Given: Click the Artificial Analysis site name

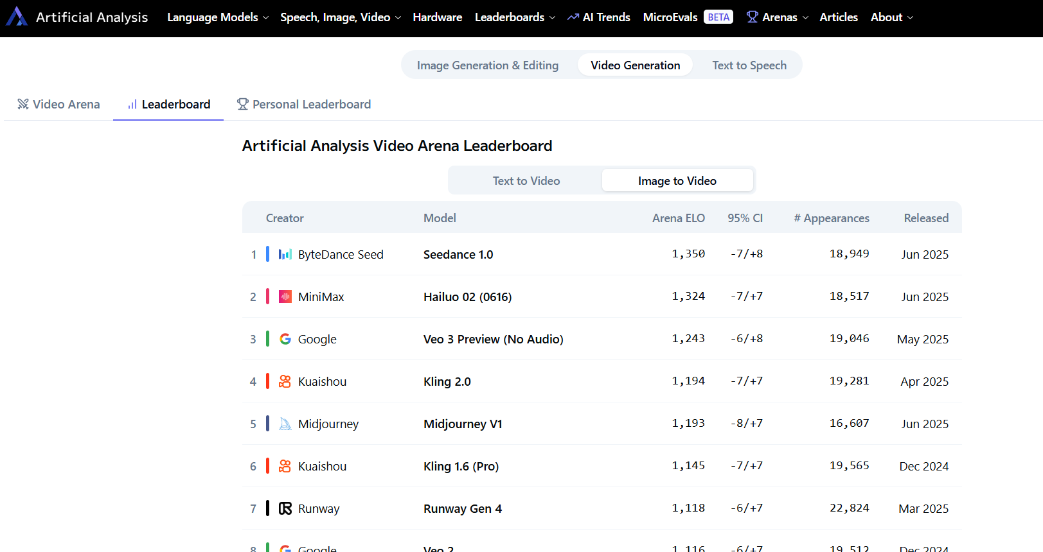Looking at the screenshot, I should click(92, 17).
